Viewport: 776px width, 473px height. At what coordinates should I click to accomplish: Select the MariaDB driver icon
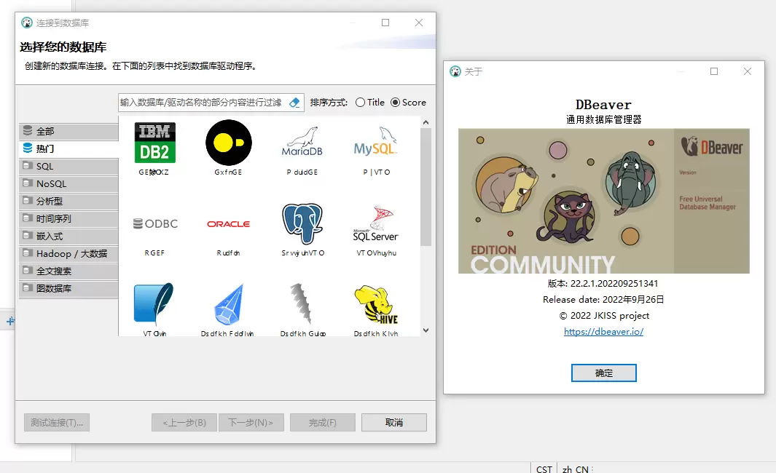coord(302,142)
